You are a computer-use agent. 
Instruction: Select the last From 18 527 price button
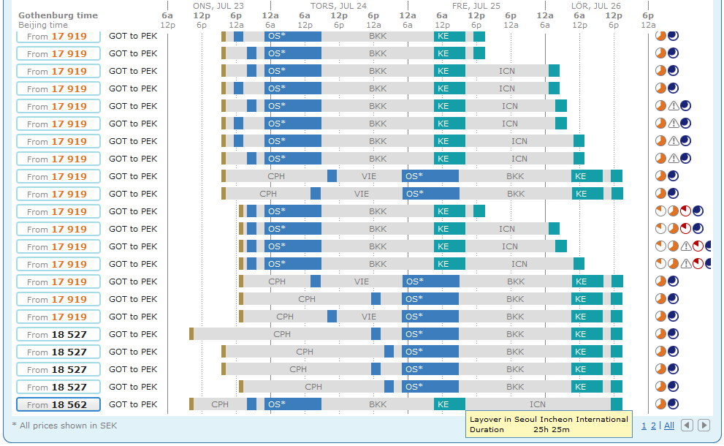pos(58,387)
